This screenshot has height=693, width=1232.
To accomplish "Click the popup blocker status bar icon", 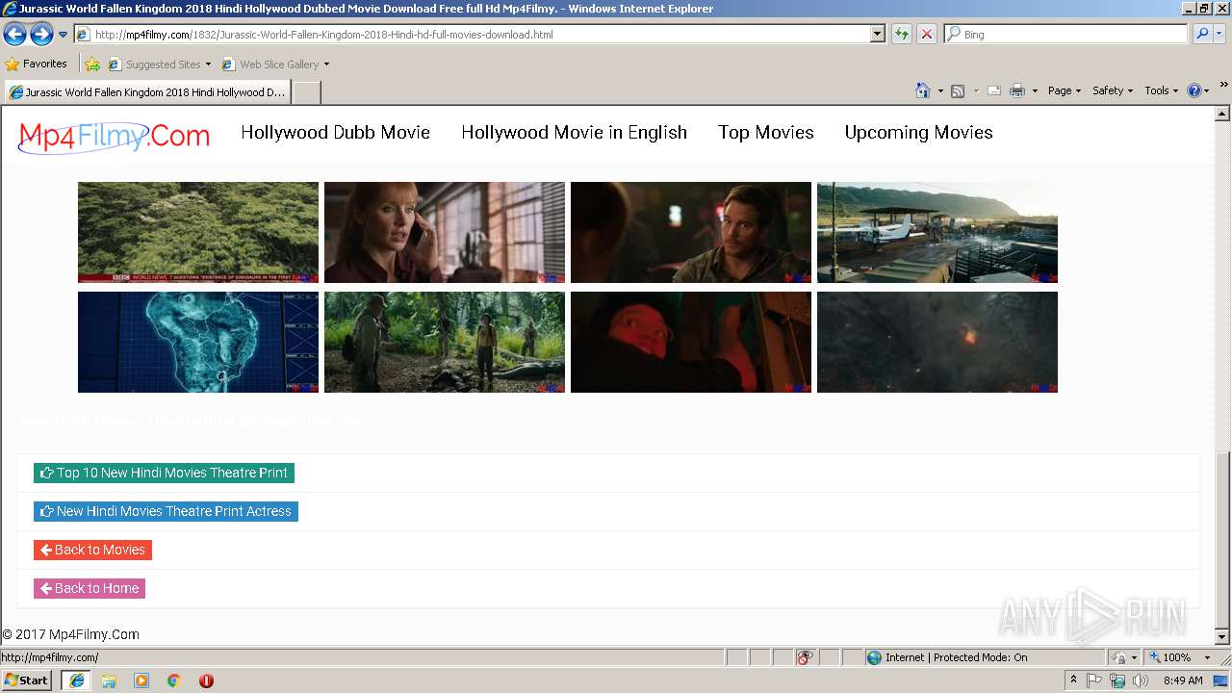I will [805, 657].
